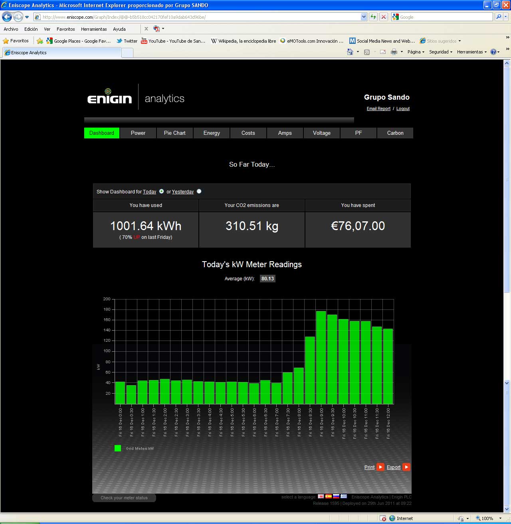511x524 pixels.
Task: Select the Today radio button
Action: (161, 191)
